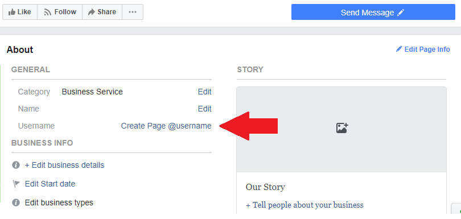Click Create Page @username link
The image size is (461, 219).
[x=166, y=126]
